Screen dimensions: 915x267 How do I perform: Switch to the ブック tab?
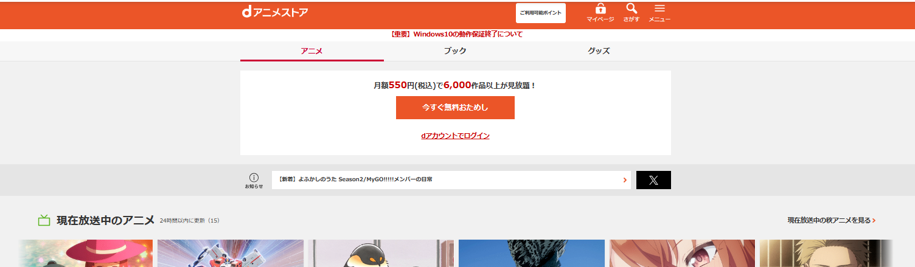pyautogui.click(x=455, y=51)
